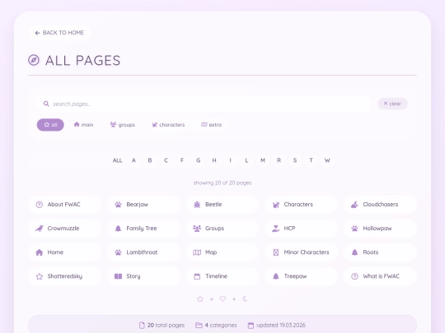The image size is (445, 333).
Task: Open the About FWAC page
Action: (x=65, y=205)
